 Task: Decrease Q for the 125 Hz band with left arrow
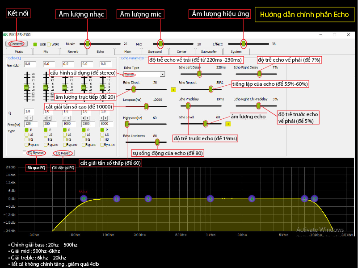point(26,118)
